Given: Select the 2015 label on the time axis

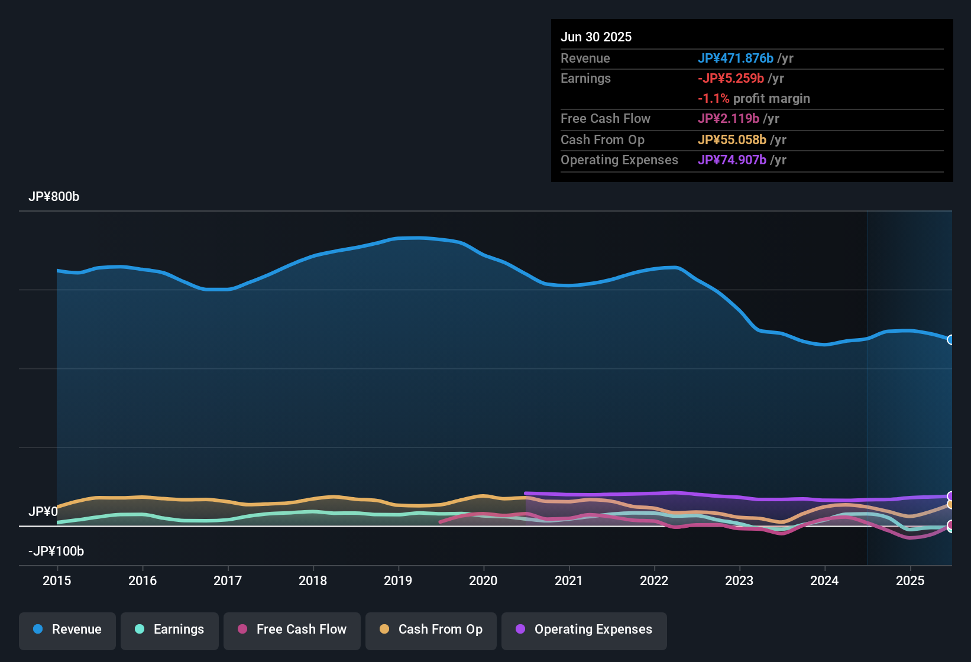Looking at the screenshot, I should click(x=57, y=581).
